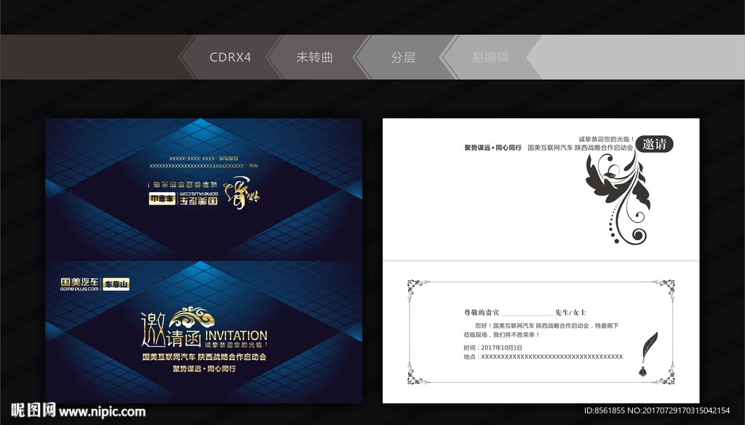Click the gold scroll ornament above 请函
745x425 pixels.
[x=192, y=317]
